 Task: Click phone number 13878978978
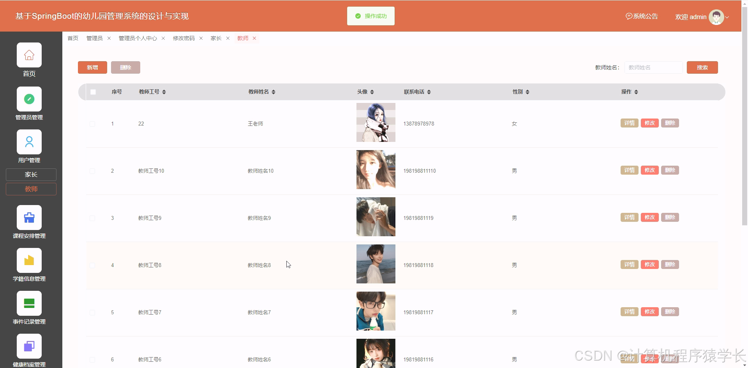tap(419, 124)
